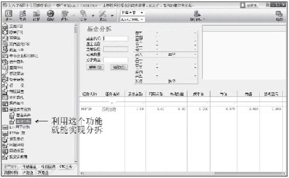Click the person icon in the toolbar center-right
Image resolution: width=289 pixels, height=178 pixels.
[x=197, y=14]
